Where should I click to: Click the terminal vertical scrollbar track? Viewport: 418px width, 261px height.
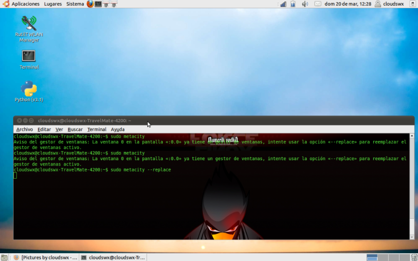(412, 186)
